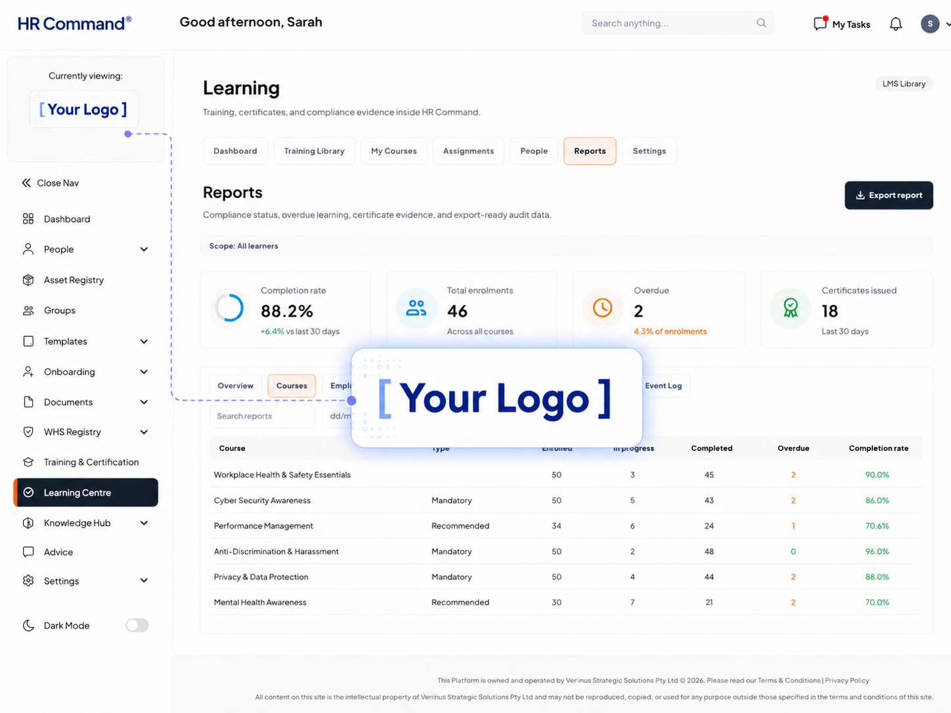Image resolution: width=951 pixels, height=713 pixels.
Task: Open the Assignments tab
Action: [x=468, y=151]
